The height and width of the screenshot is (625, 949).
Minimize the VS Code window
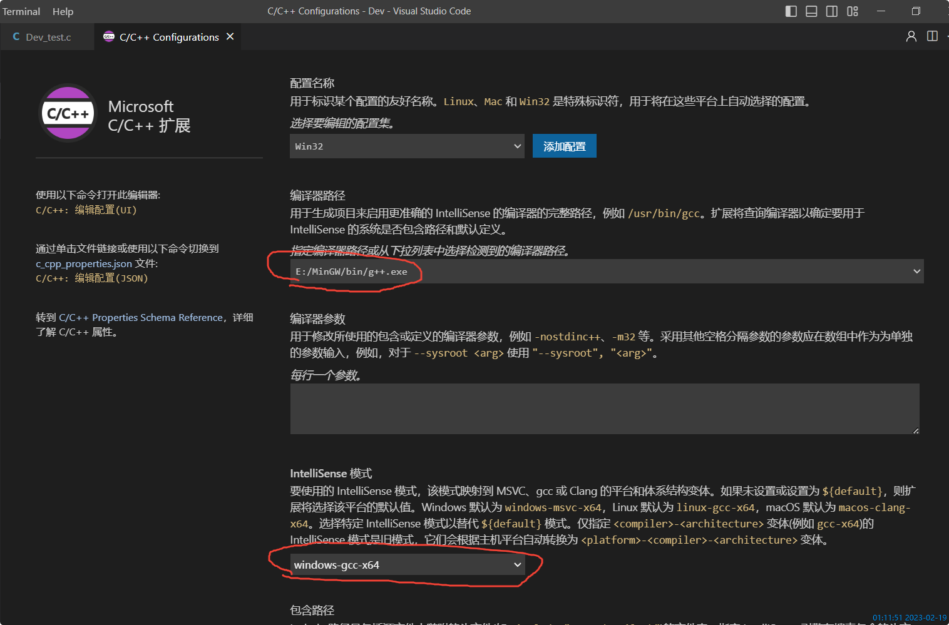point(881,11)
